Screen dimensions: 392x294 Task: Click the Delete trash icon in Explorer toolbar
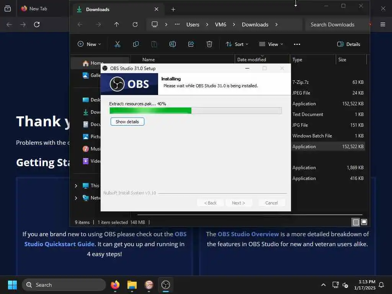tap(209, 44)
